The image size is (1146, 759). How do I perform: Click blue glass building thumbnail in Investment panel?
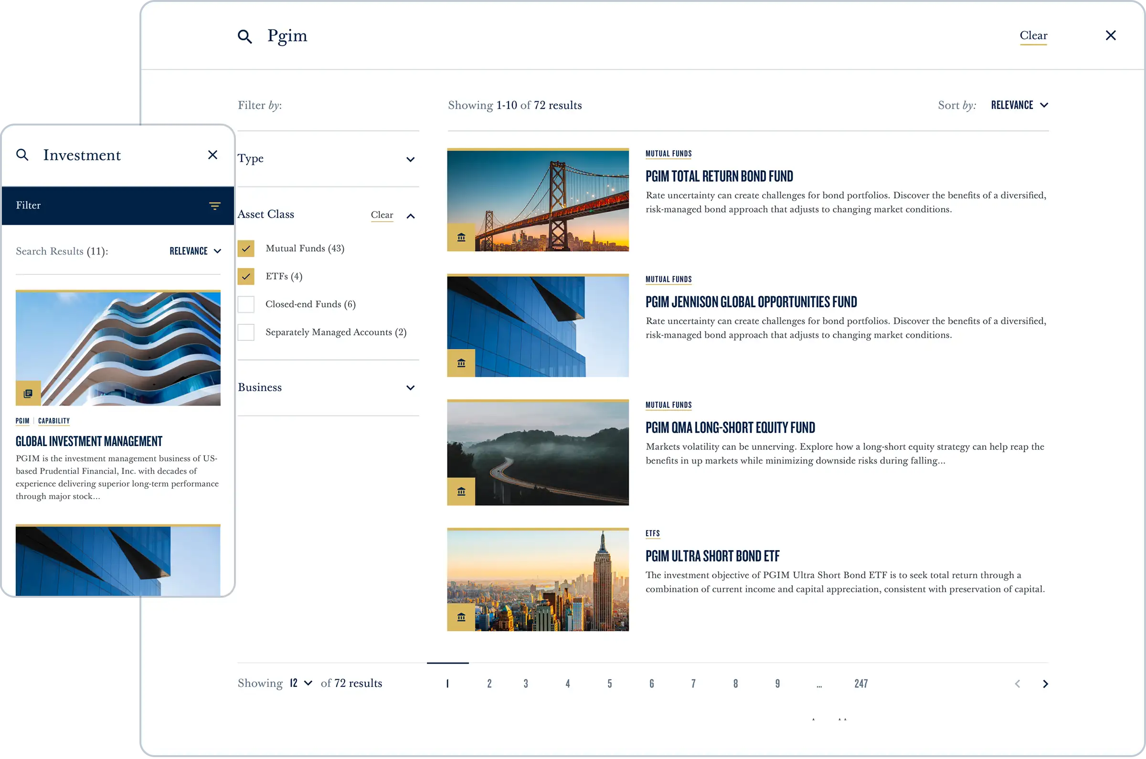[x=118, y=561]
